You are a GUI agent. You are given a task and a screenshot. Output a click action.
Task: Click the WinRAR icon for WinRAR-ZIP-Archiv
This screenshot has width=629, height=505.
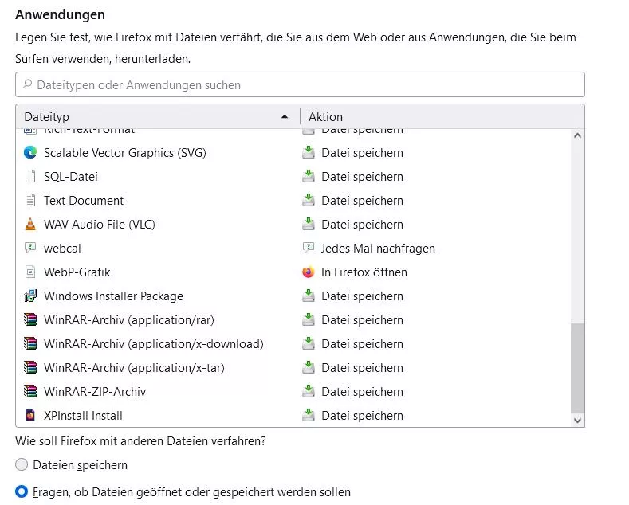click(30, 392)
